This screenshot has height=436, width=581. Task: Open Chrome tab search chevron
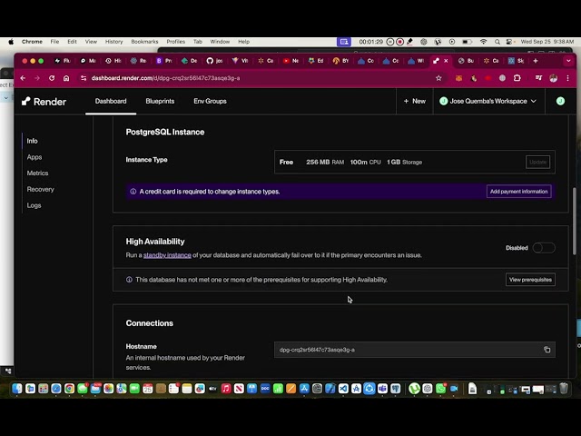click(x=568, y=61)
